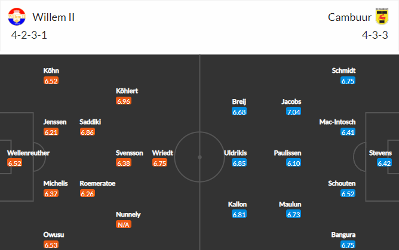Click Köhn's 6.52 rating badge
The width and height of the screenshot is (399, 250).
tap(51, 81)
